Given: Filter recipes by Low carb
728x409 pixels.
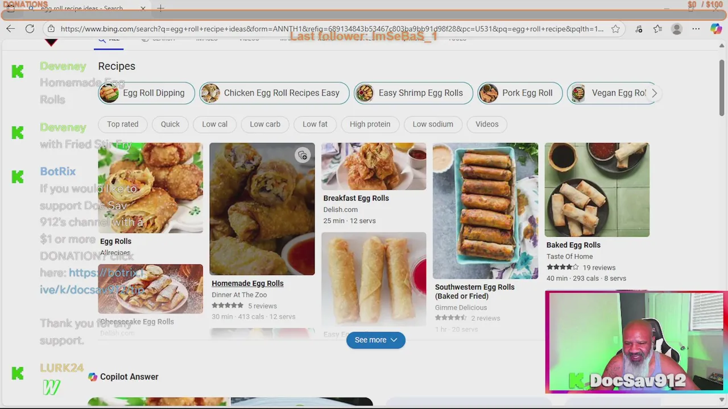Looking at the screenshot, I should [265, 124].
